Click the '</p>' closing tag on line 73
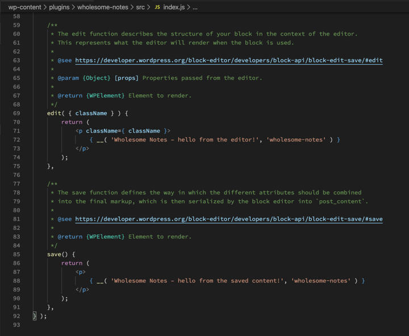Viewport: 409px width, 336px height. click(x=82, y=148)
